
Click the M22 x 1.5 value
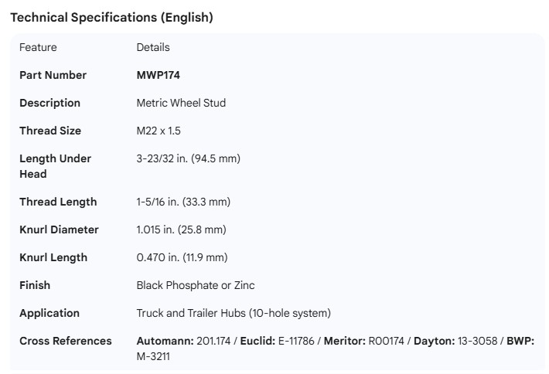(x=159, y=131)
